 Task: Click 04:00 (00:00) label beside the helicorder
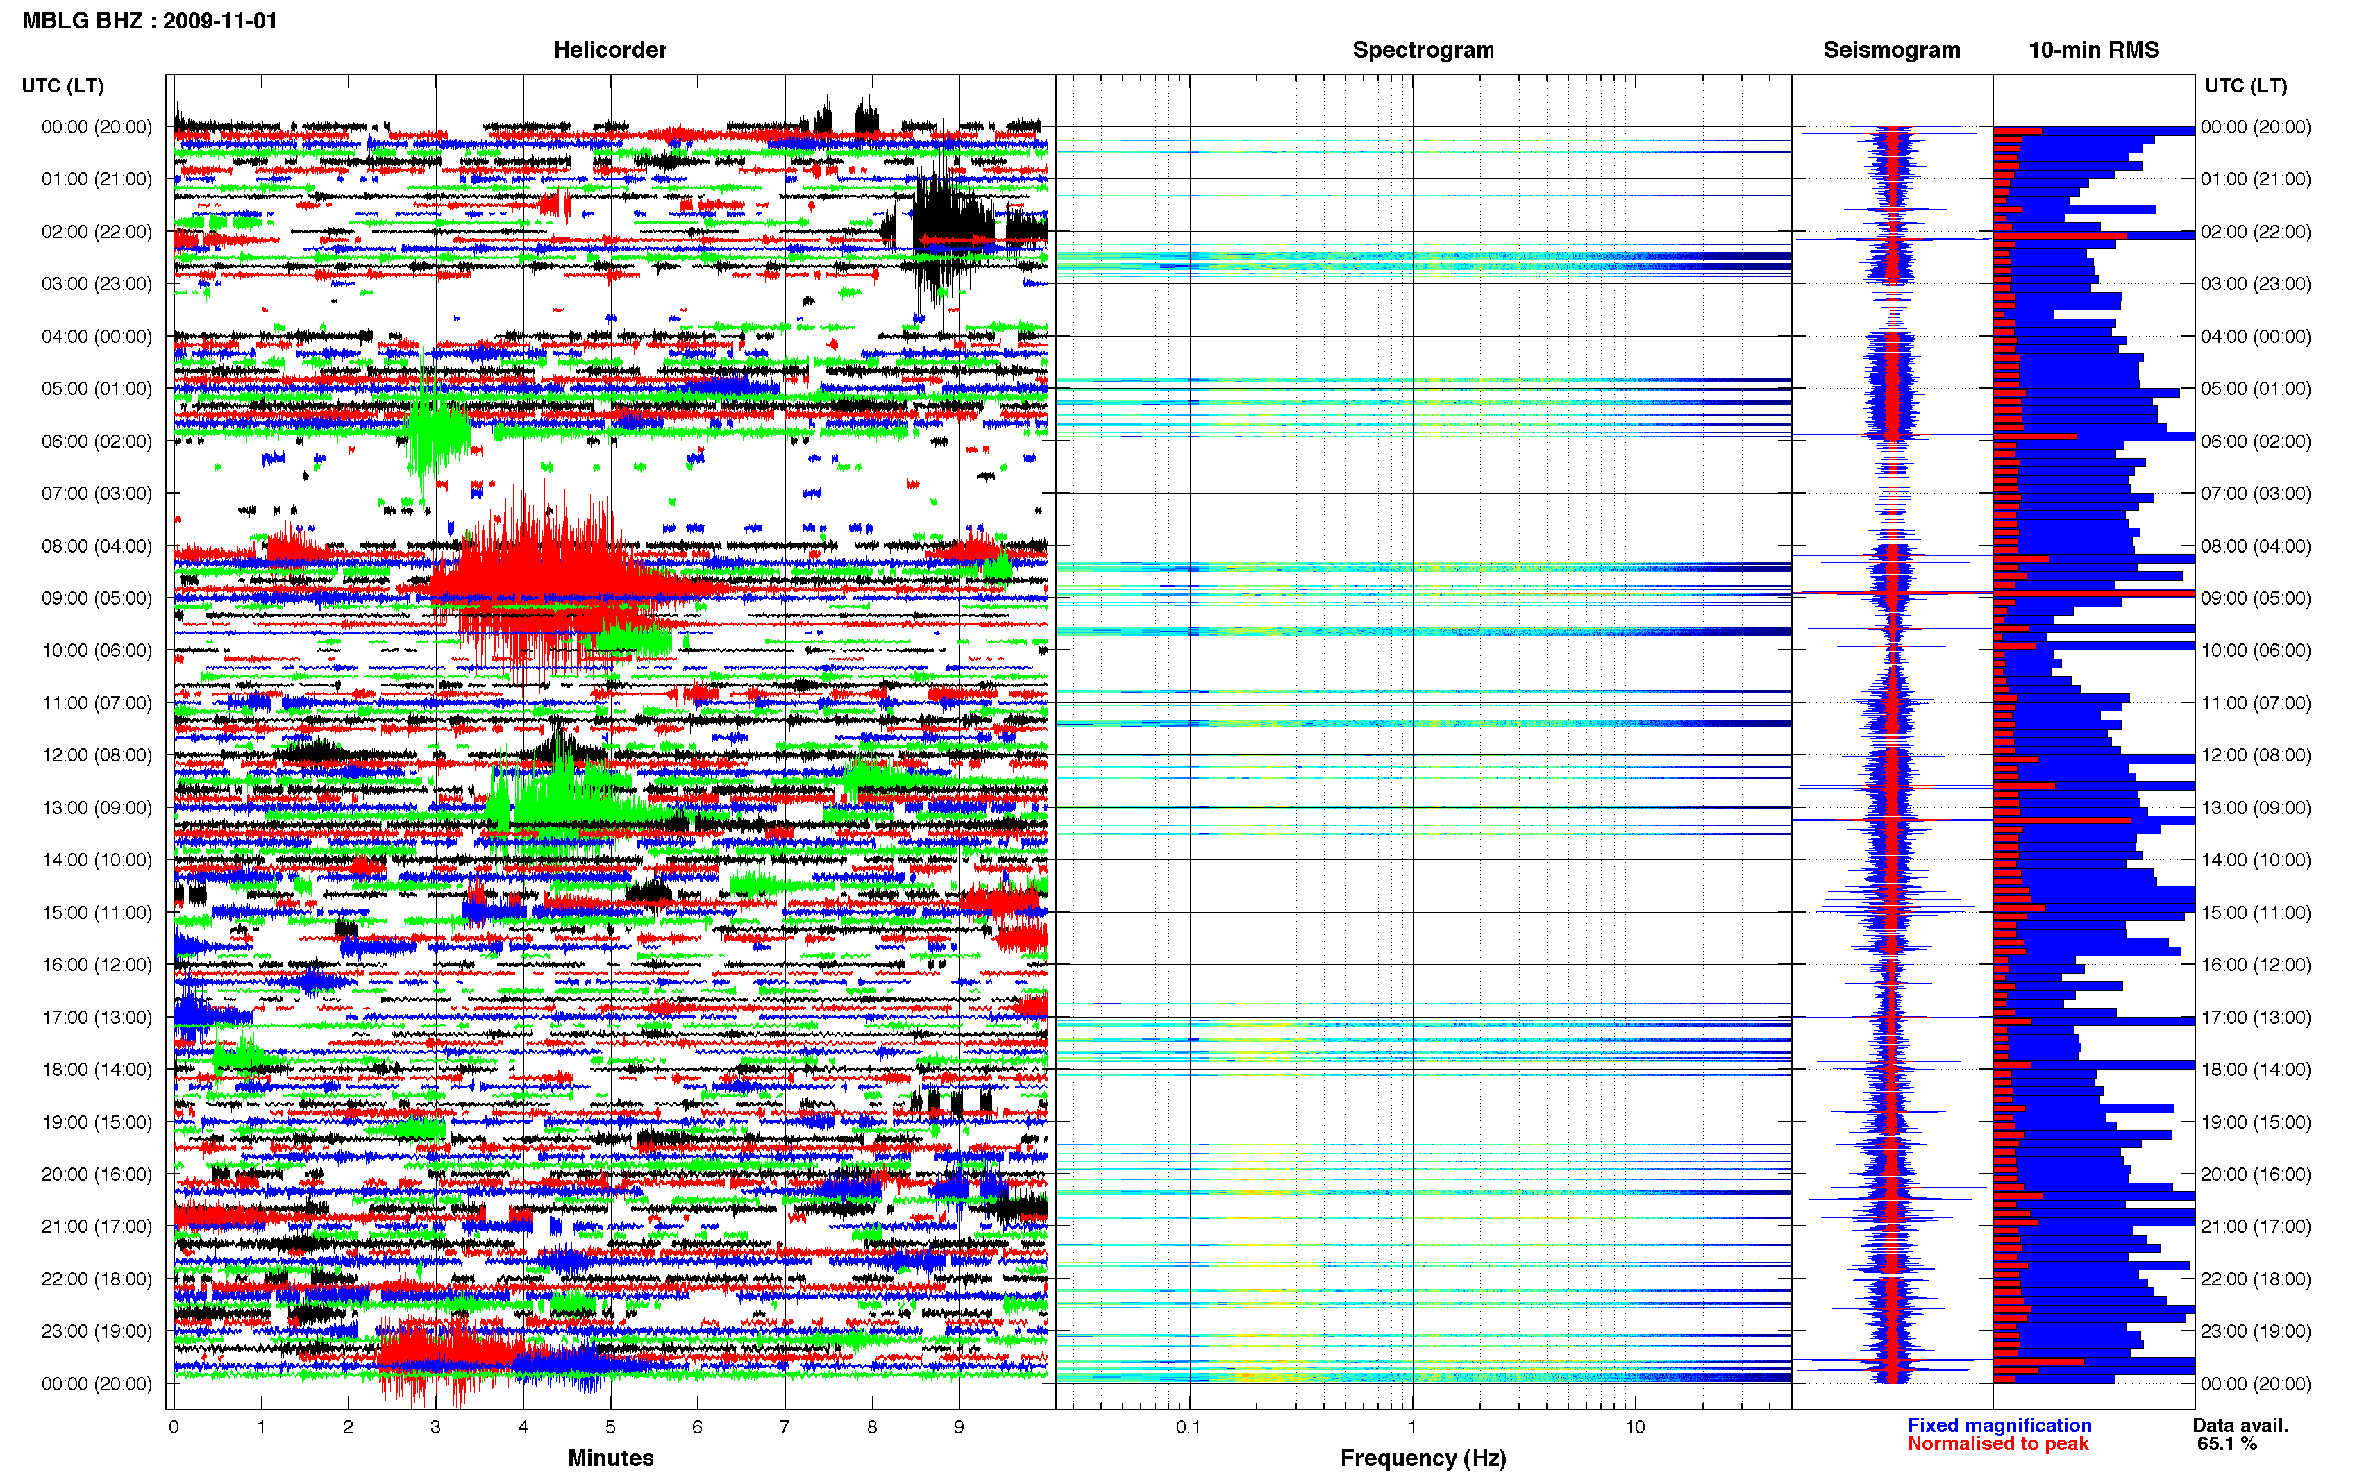[x=97, y=337]
